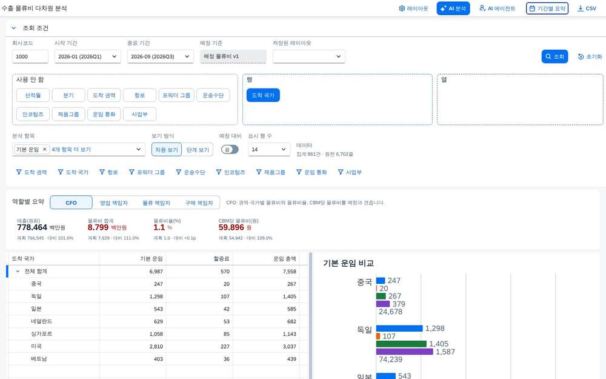606x379 pixels.
Task: Select the CFO role summary tab
Action: tap(71, 203)
